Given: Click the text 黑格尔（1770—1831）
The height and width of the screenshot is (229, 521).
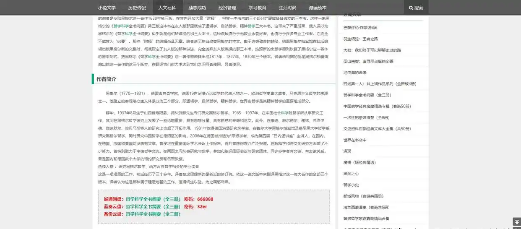Looking at the screenshot, I should (125, 93).
